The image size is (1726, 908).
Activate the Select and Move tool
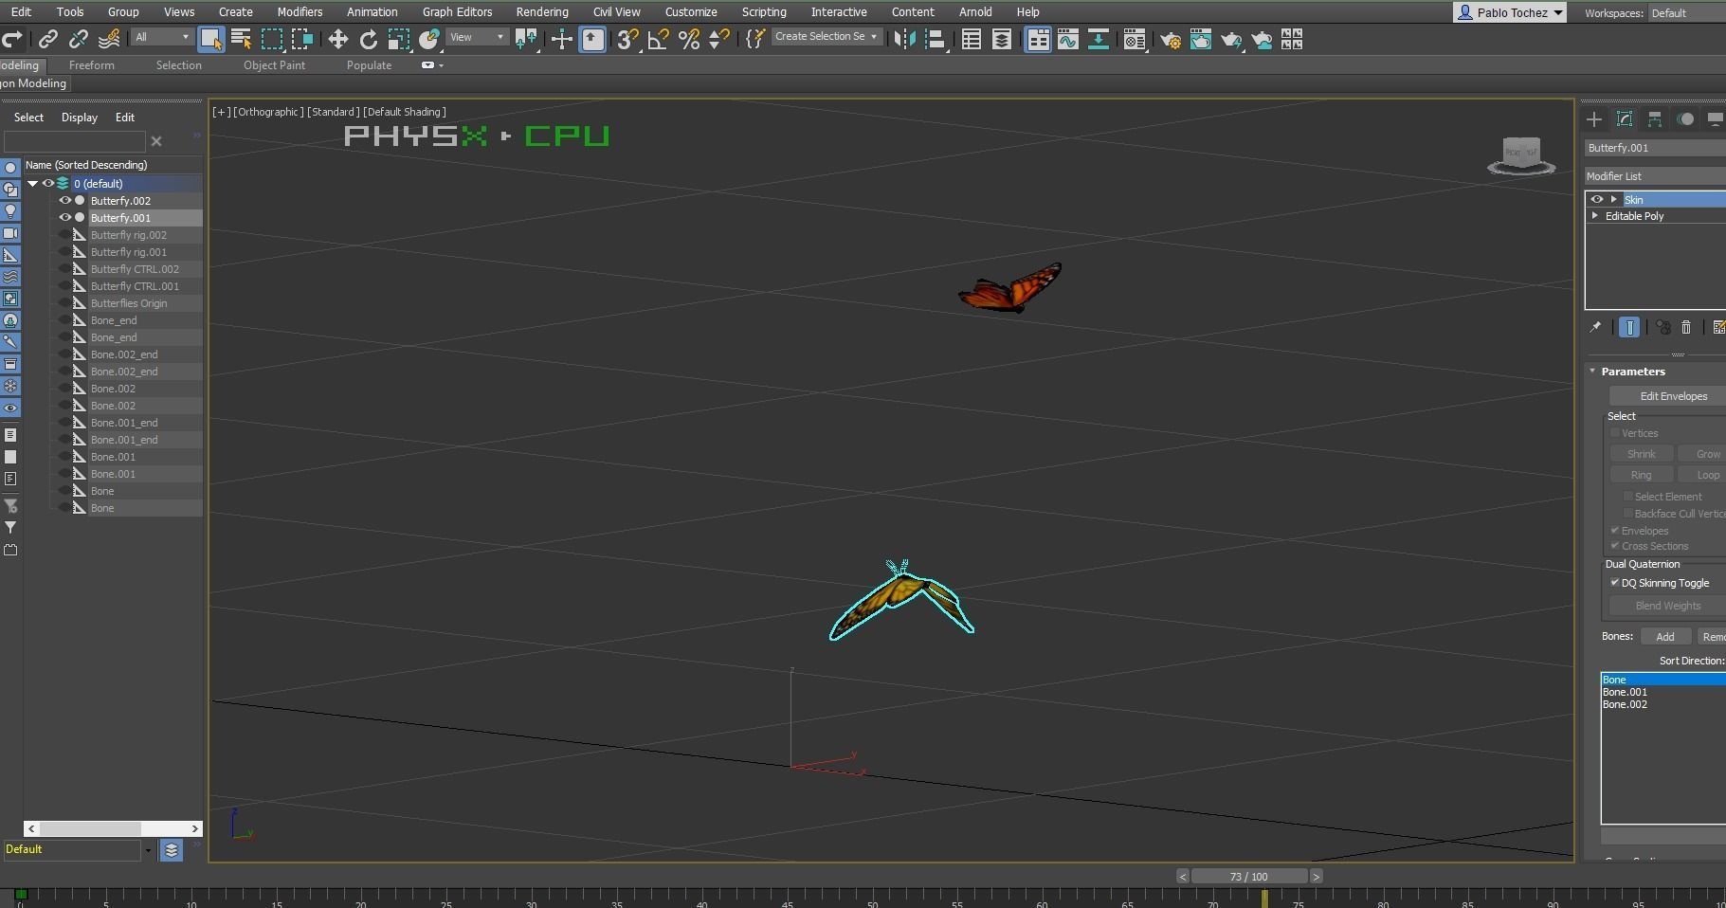[x=337, y=39]
